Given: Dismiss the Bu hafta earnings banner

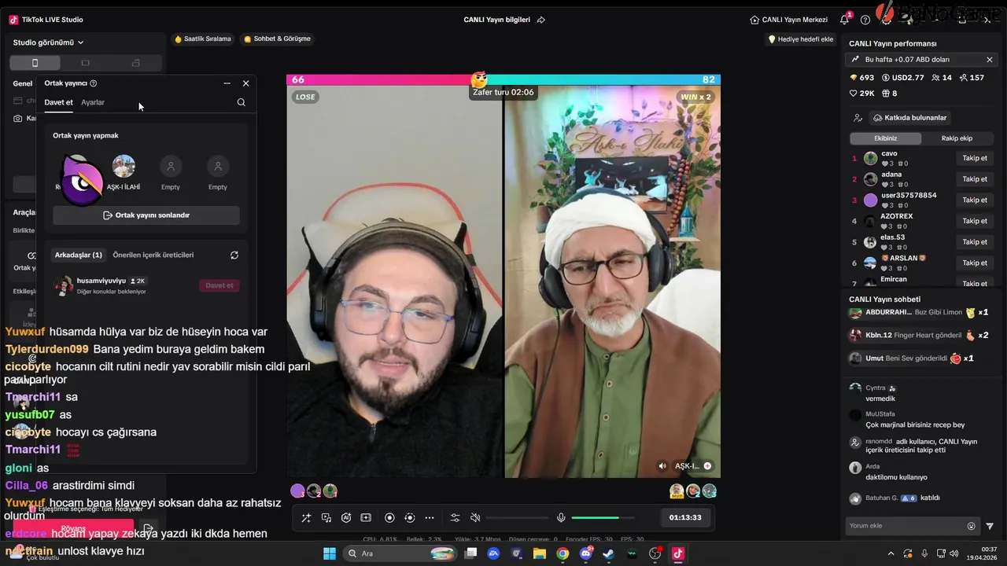Looking at the screenshot, I should click(990, 60).
